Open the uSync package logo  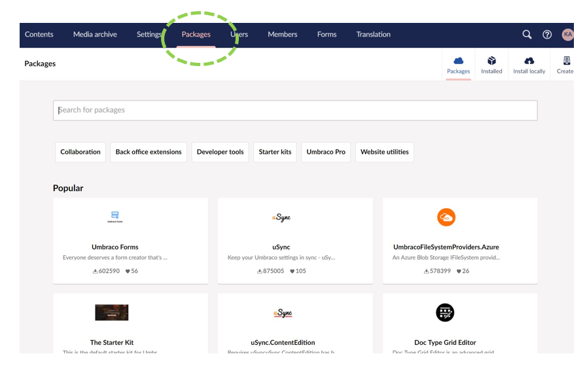[281, 217]
